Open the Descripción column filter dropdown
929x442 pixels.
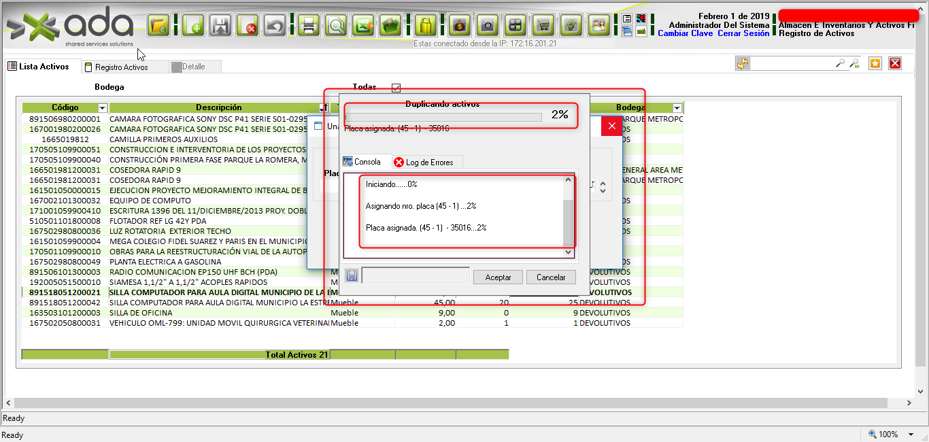(322, 108)
